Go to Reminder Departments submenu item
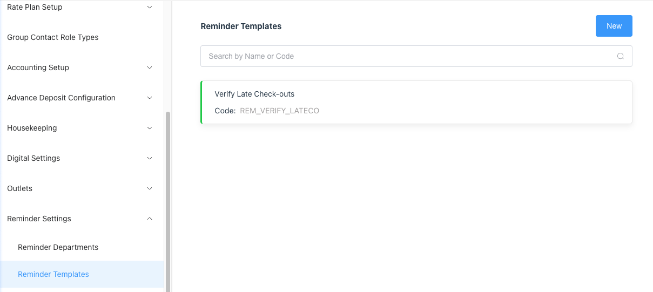Screen dimensions: 653x292 [58, 247]
